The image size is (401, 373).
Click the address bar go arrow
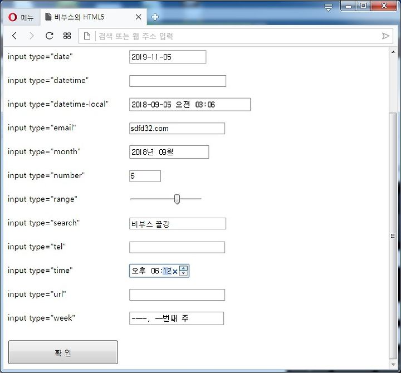[385, 36]
